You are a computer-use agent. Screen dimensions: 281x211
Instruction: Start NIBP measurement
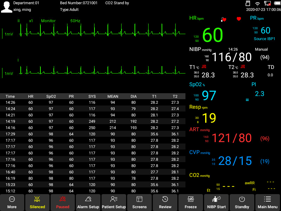(x=216, y=203)
